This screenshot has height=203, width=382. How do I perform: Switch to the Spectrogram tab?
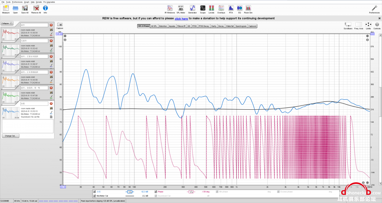[x=241, y=26]
